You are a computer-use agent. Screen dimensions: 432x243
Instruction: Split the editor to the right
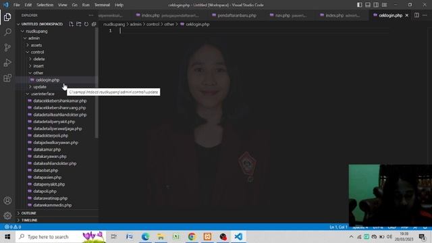pos(416,15)
